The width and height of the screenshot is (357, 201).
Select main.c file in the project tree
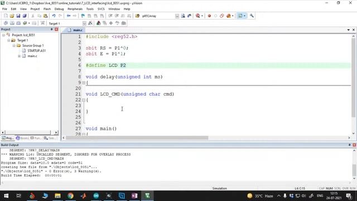[x=32, y=56]
